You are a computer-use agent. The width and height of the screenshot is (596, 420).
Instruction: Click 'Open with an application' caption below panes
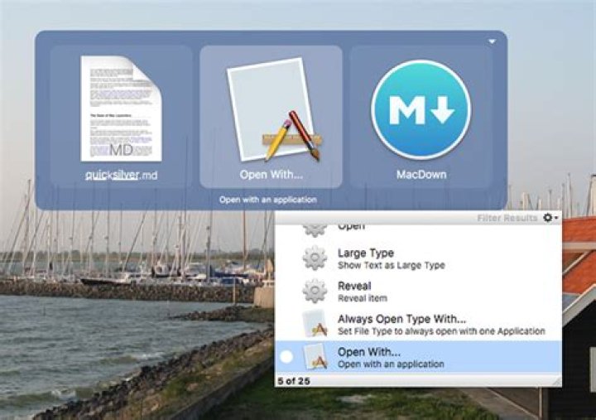coord(268,200)
